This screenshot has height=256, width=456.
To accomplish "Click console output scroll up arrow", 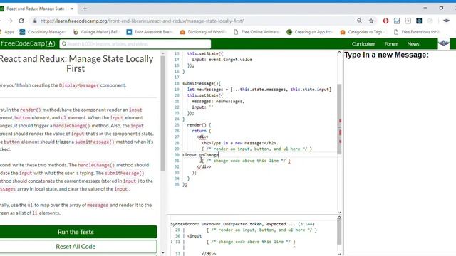I will pos(339,218).
